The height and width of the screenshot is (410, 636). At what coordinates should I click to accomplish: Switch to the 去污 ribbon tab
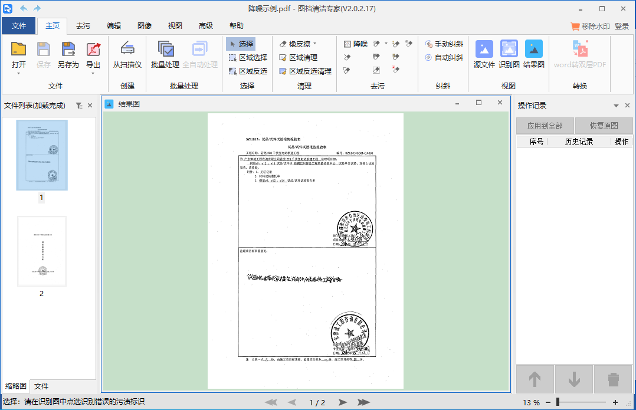82,25
